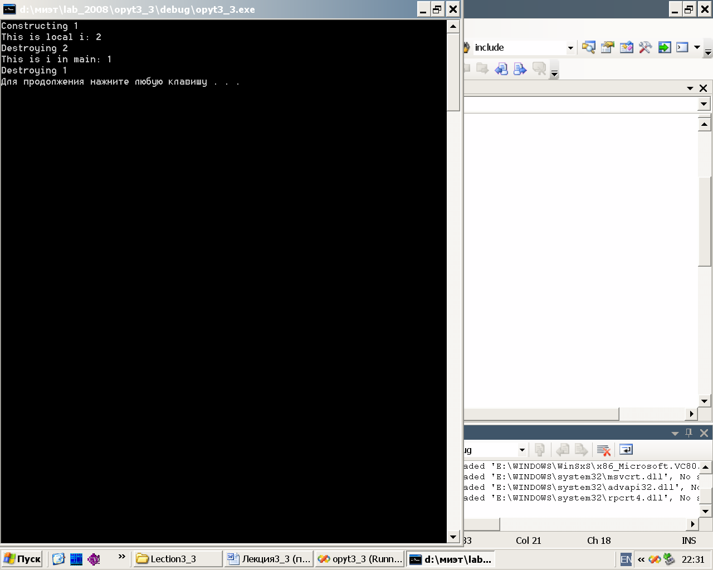
Task: Expand the 'Show output from' combo box
Action: [x=522, y=450]
